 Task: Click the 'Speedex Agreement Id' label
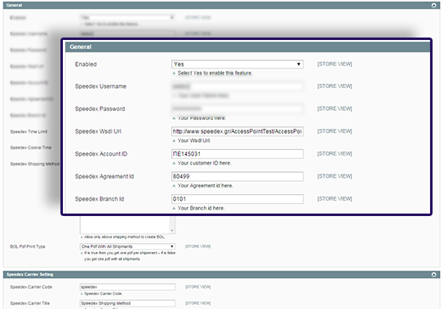point(104,176)
